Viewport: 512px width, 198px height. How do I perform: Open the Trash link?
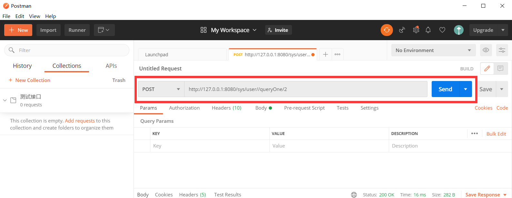[x=119, y=80]
